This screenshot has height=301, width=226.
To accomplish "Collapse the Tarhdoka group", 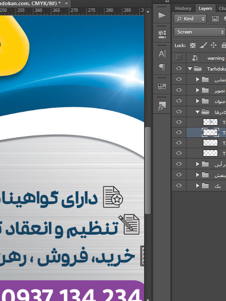I will (x=190, y=69).
